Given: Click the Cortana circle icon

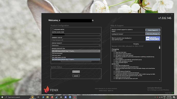Looking at the screenshot, I should (x=32, y=97).
